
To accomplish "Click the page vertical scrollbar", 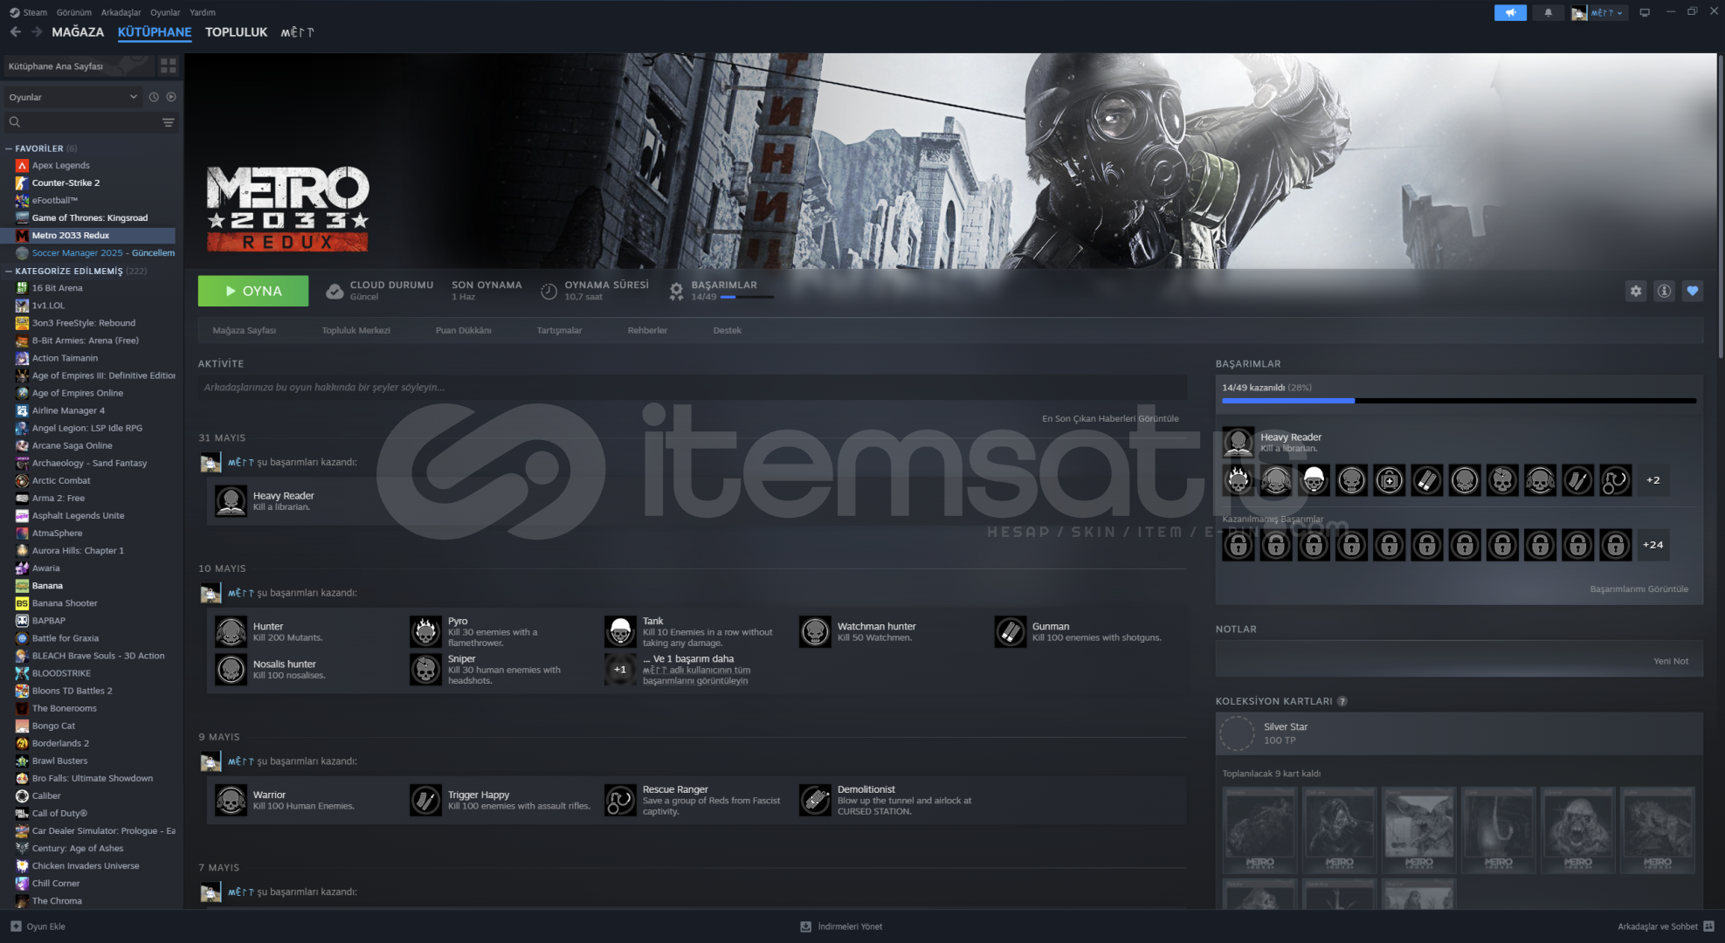I will pos(1721,205).
